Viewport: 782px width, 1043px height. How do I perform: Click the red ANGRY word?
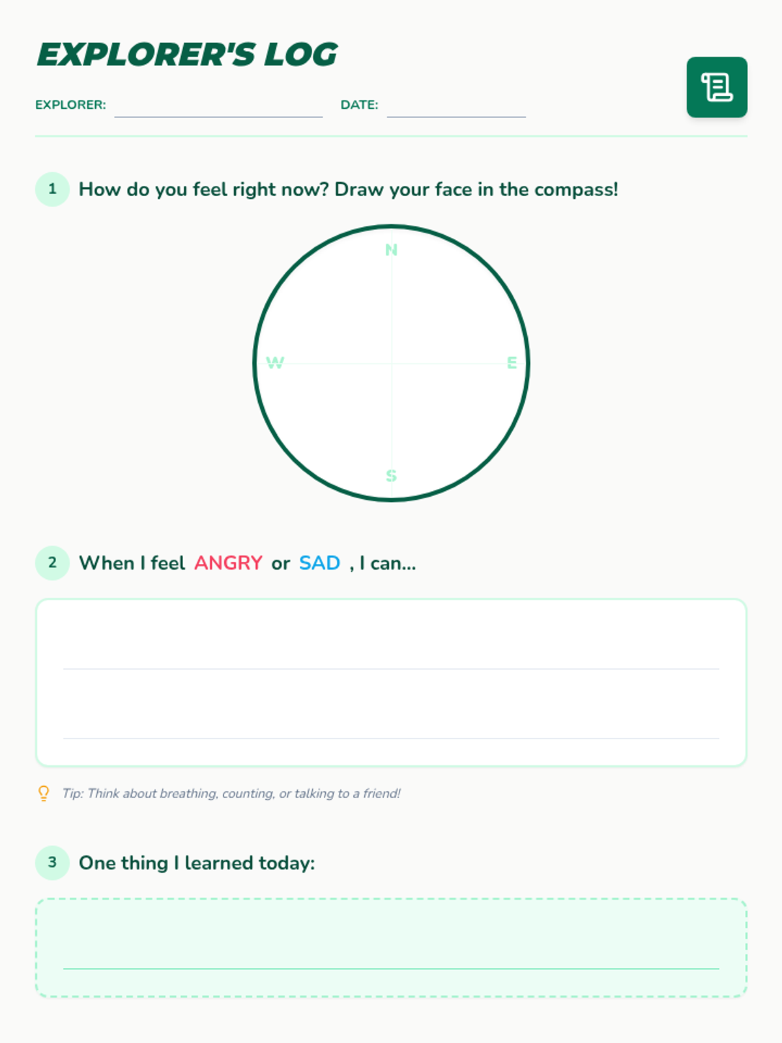point(228,563)
